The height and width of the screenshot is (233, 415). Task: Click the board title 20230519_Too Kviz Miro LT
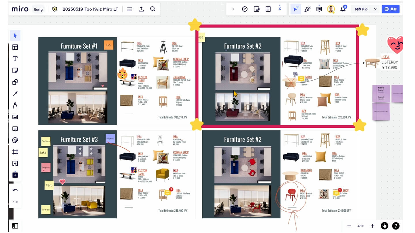pos(90,9)
